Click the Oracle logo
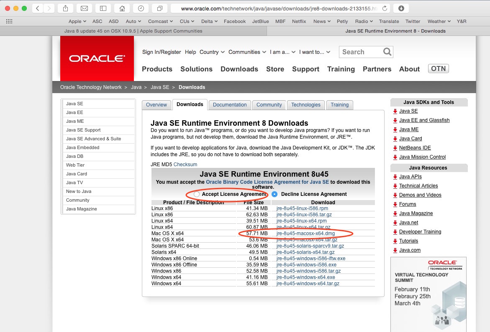The height and width of the screenshot is (332, 490). 97,58
